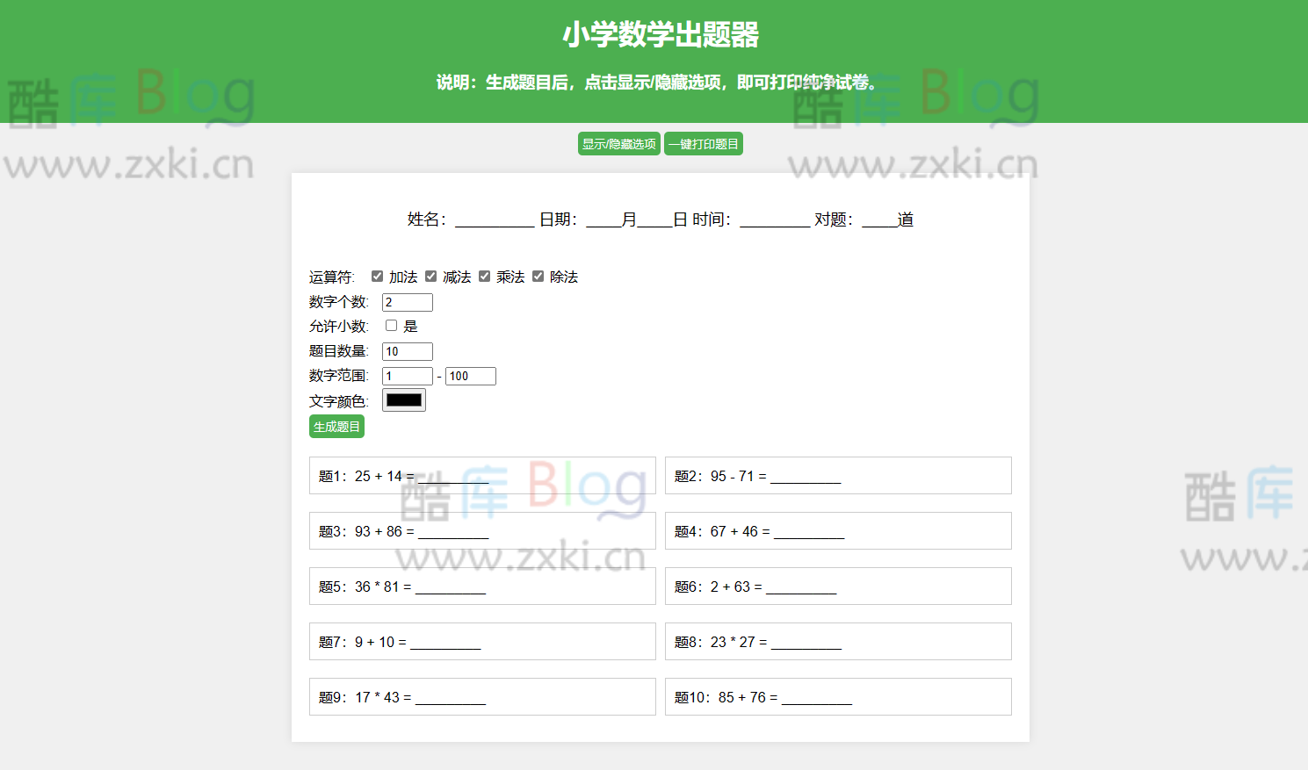Click the green 生成题目 generate button
1308x770 pixels.
336,427
